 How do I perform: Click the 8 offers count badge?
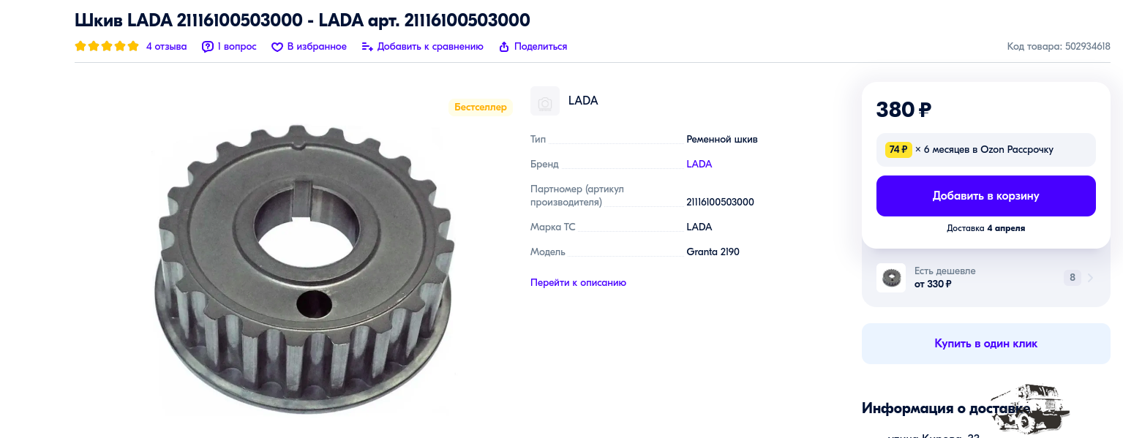(x=1073, y=277)
